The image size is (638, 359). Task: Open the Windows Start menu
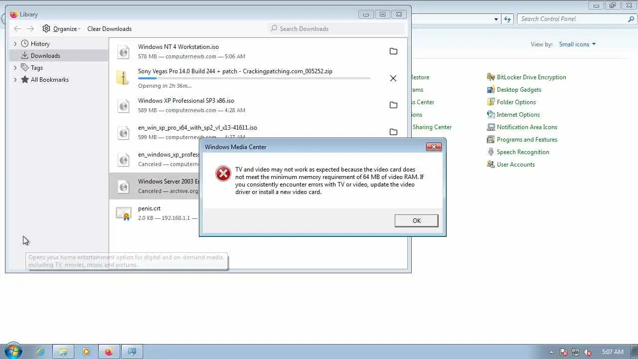point(13,352)
